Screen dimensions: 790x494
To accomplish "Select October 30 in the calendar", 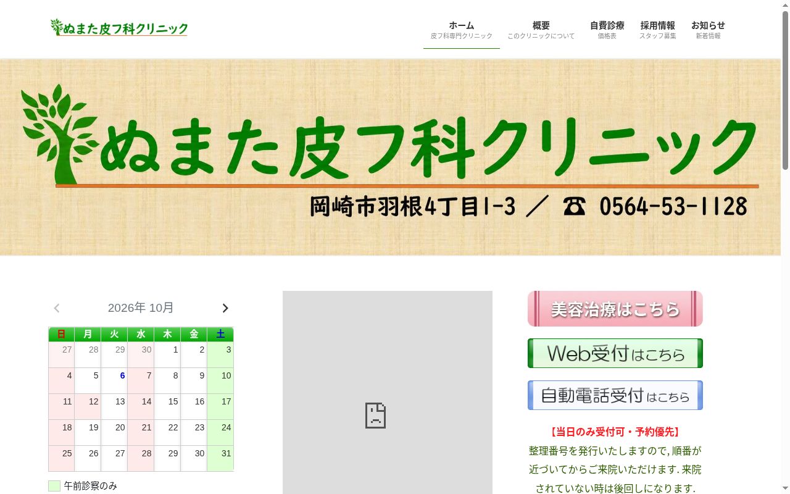I will click(x=194, y=459).
